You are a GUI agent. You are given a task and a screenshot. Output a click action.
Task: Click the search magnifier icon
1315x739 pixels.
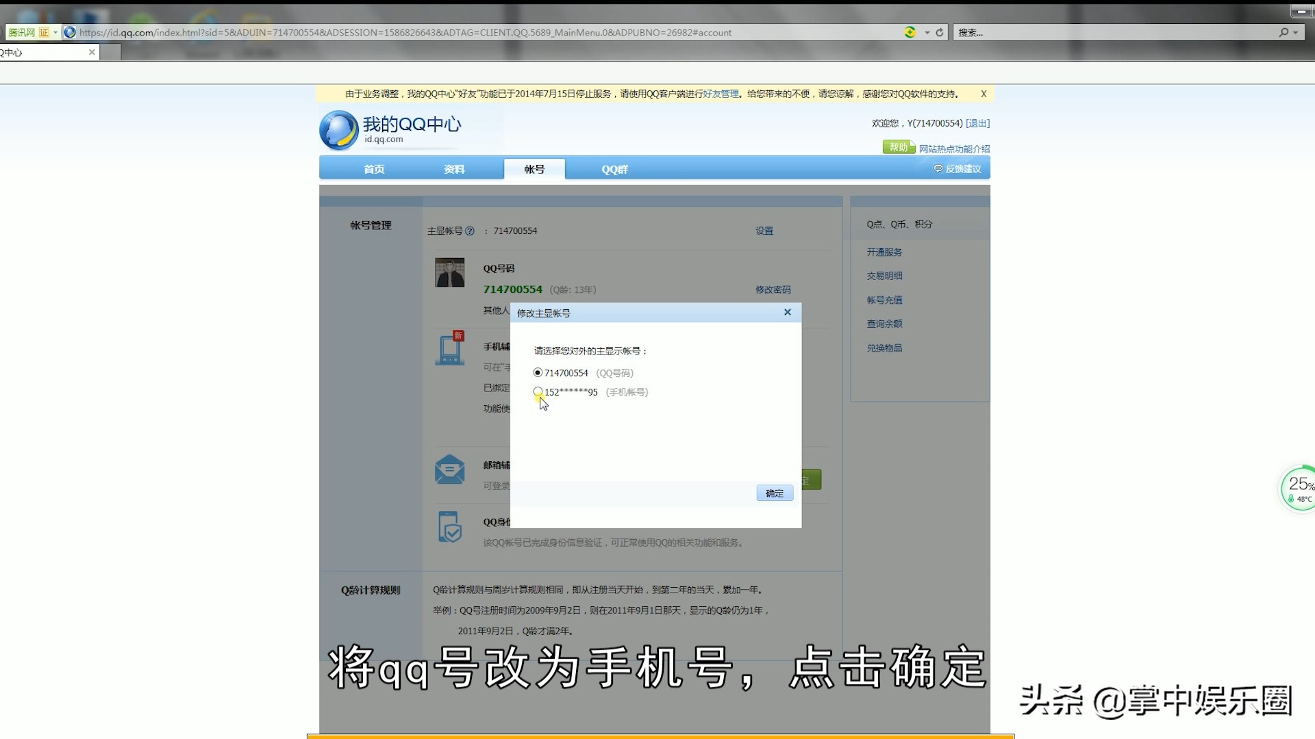click(x=1283, y=32)
